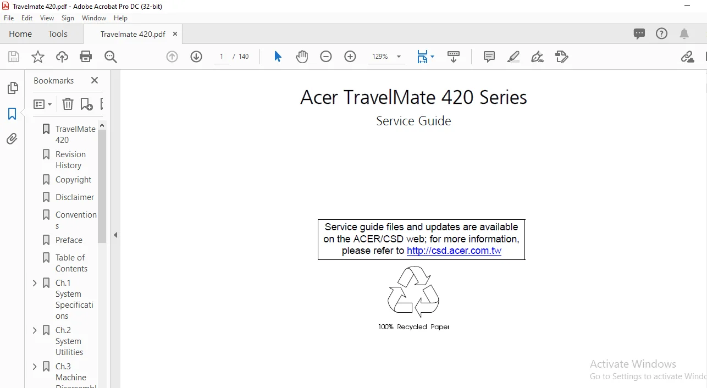Viewport: 707px width, 388px height.
Task: Open the Attachments paperclip panel
Action: (12, 139)
